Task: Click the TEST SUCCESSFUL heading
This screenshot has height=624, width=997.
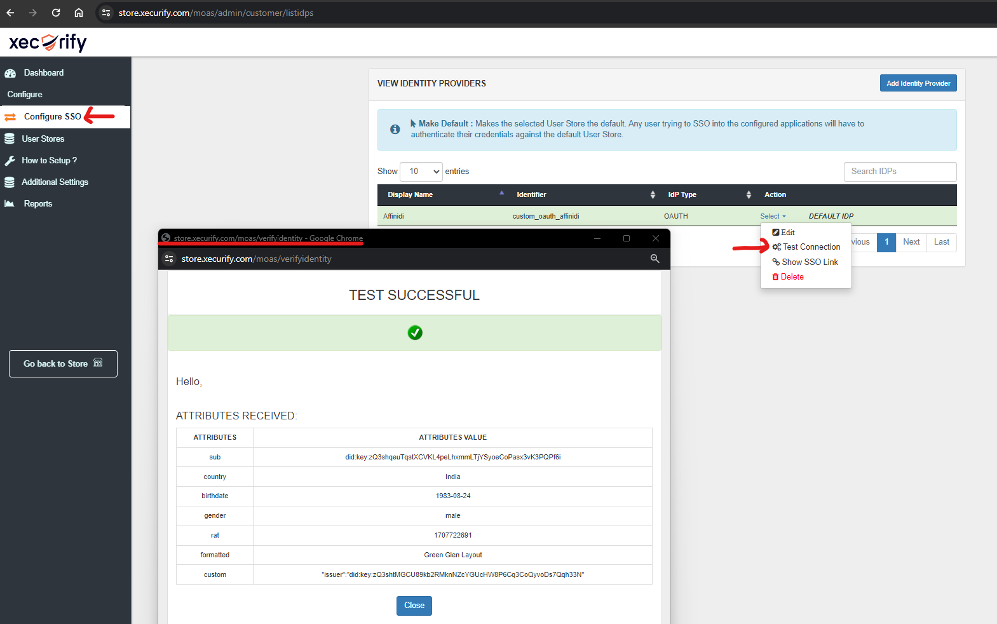Action: point(414,295)
